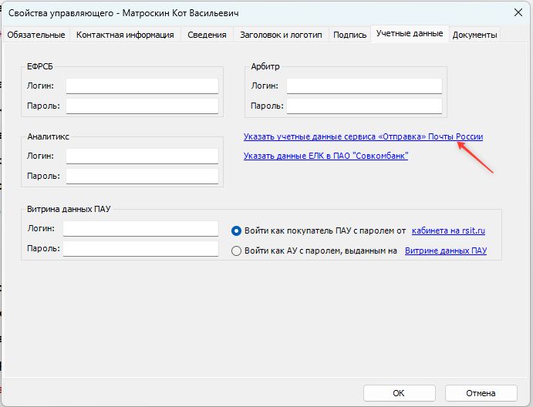Open the Заголовок и логотип tab
Screen dimensions: 533x407
(281, 35)
